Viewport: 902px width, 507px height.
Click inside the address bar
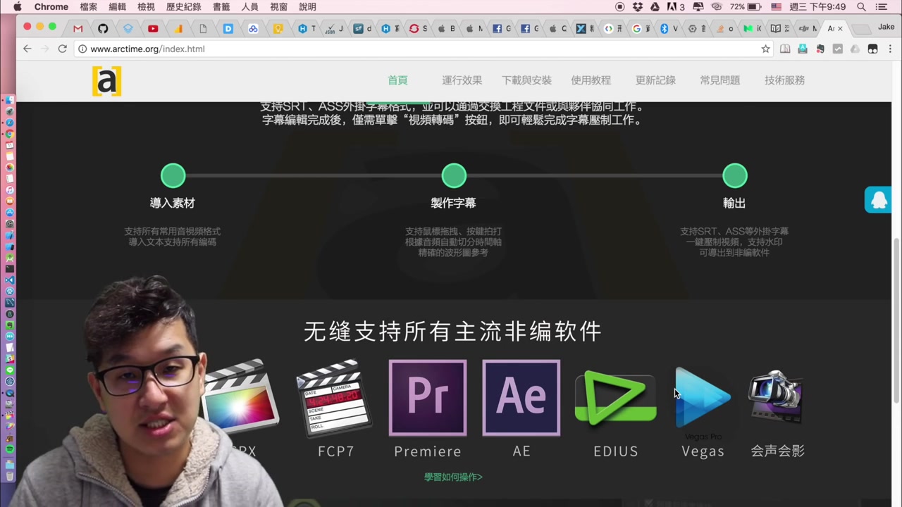[282, 49]
